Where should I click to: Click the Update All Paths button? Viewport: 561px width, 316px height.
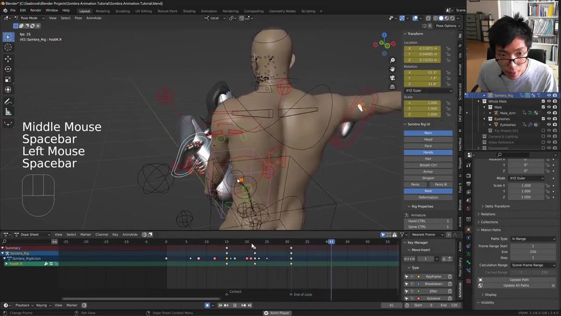pos(516,286)
